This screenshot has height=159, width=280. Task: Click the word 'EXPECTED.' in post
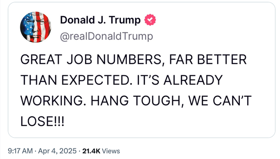97,80
